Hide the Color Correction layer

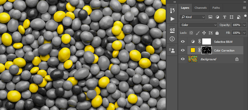pyautogui.click(x=183, y=50)
